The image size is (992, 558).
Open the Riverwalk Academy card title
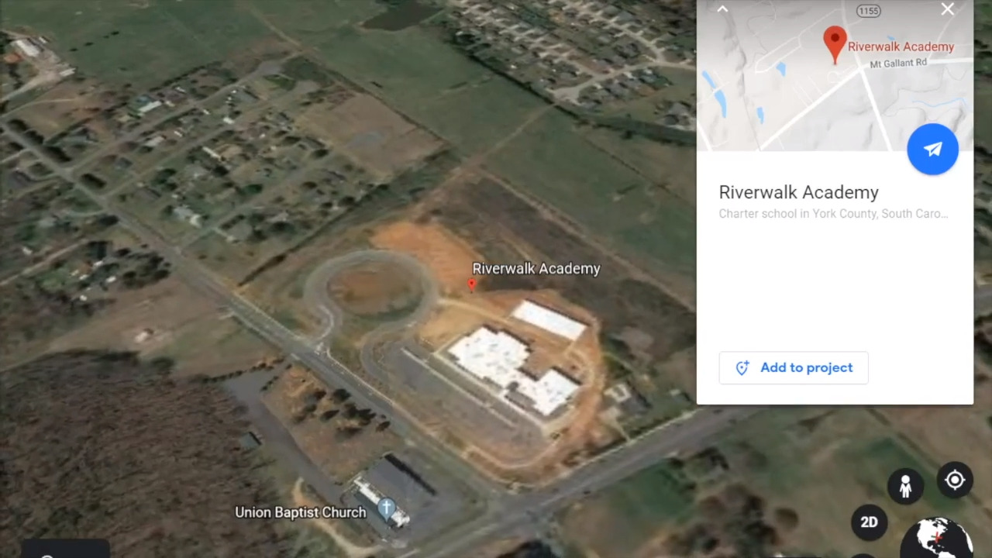[798, 192]
